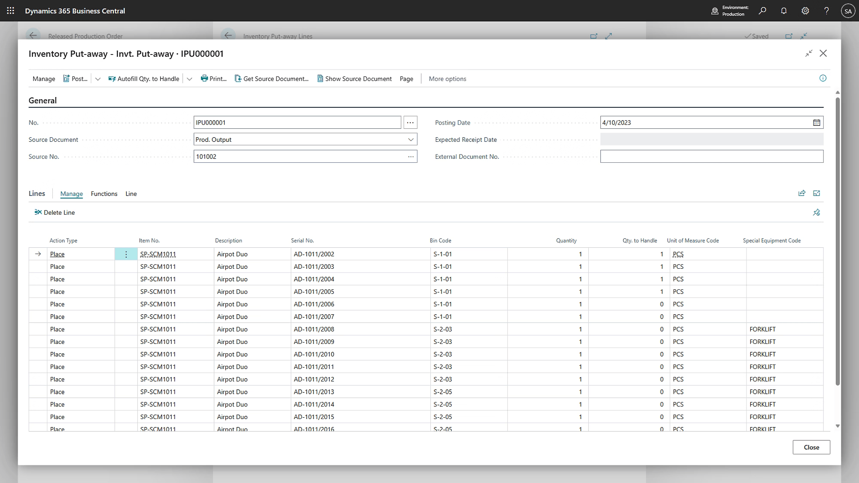859x483 pixels.
Task: Click the help question mark icon
Action: point(826,11)
